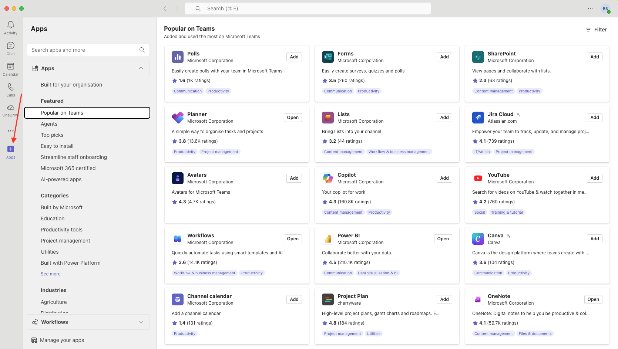618x349 pixels.
Task: Click the YouTube app icon
Action: 478,178
